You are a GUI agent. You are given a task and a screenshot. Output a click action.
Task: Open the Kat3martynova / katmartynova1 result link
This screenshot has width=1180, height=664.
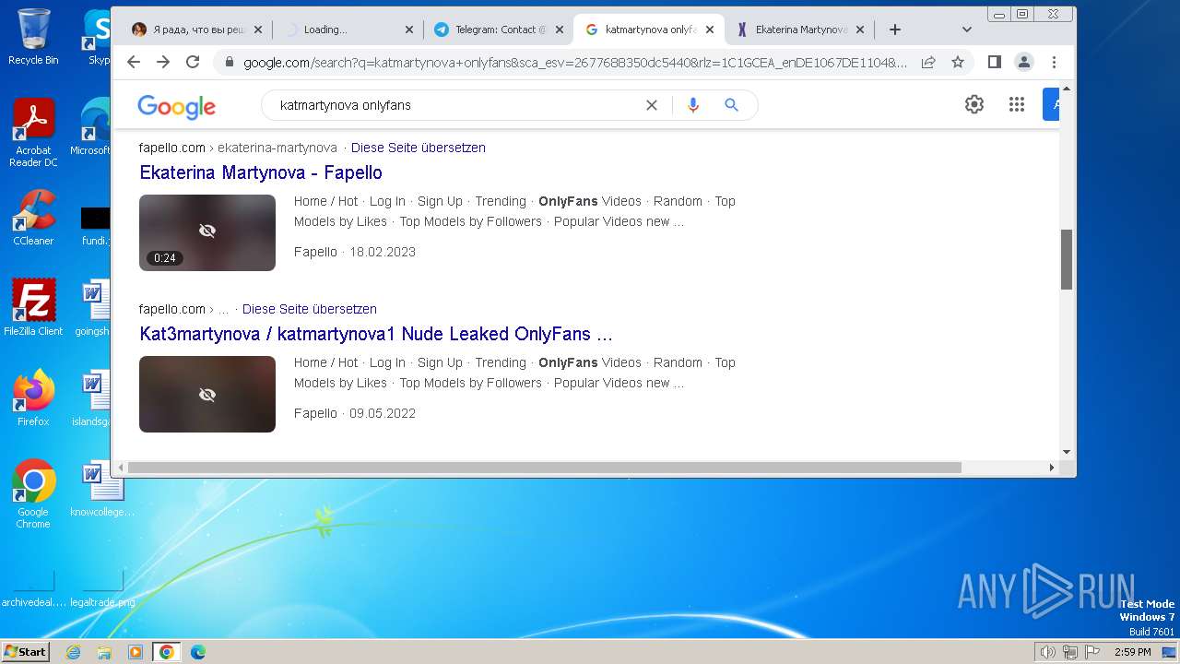pos(376,334)
